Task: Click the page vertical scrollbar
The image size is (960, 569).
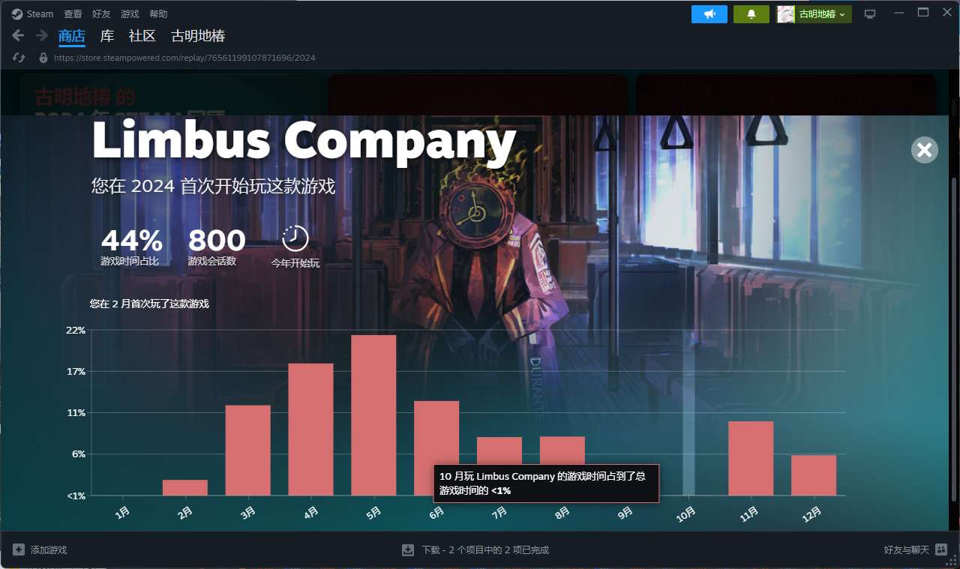Action: point(954,337)
